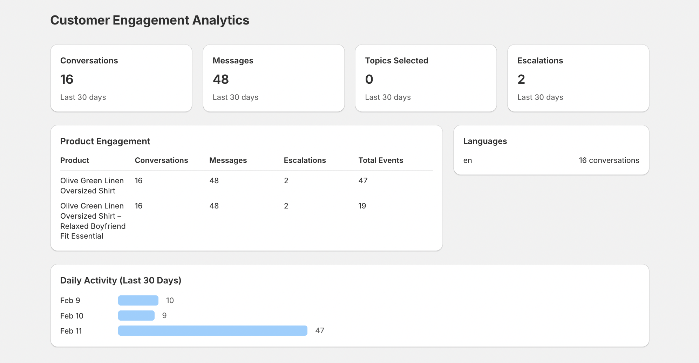699x363 pixels.
Task: Sort by the Escalations column header
Action: tap(305, 160)
